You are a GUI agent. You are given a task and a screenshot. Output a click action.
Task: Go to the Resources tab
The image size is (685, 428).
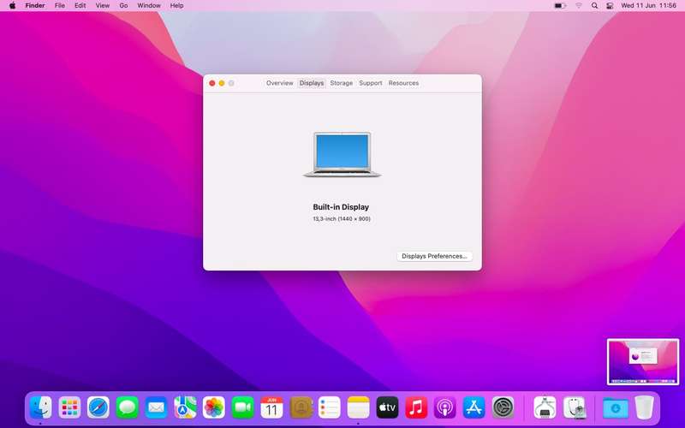click(x=403, y=83)
